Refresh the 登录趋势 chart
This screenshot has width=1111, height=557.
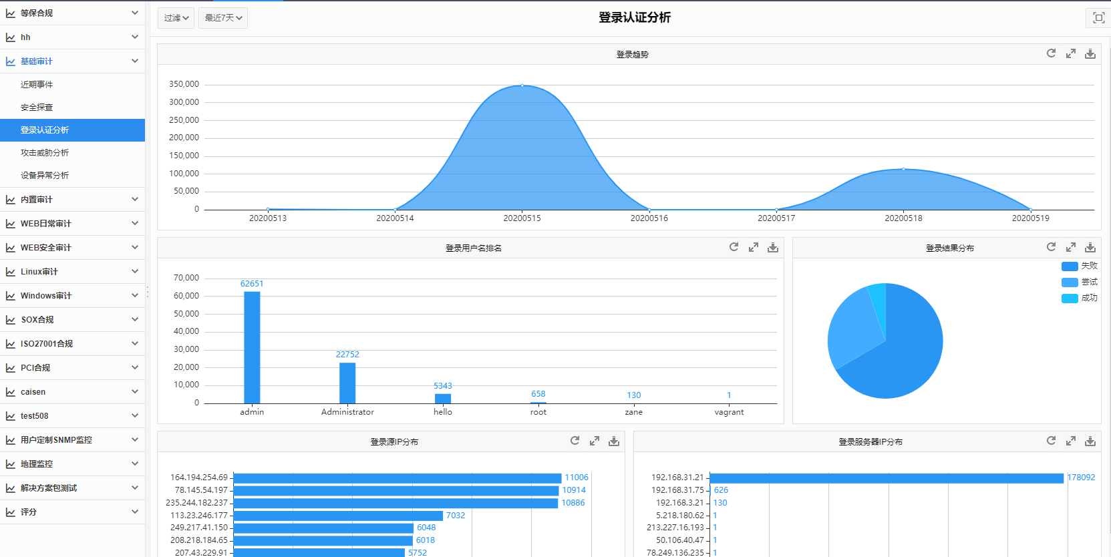point(1051,53)
